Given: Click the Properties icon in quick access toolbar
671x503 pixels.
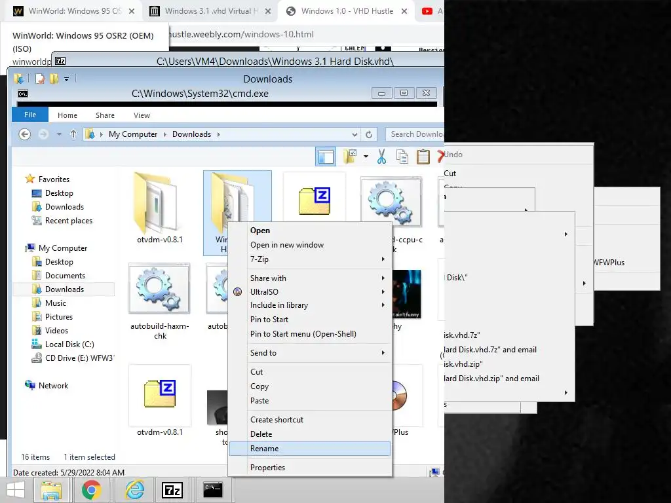Looking at the screenshot, I should point(40,79).
